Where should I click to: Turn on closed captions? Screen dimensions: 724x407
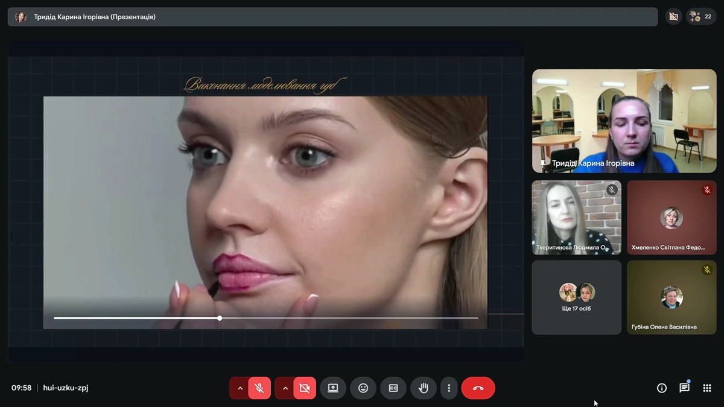pyautogui.click(x=393, y=388)
